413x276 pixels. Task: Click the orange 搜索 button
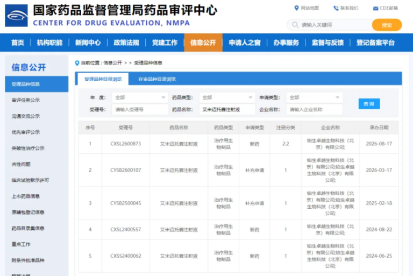coord(387,25)
